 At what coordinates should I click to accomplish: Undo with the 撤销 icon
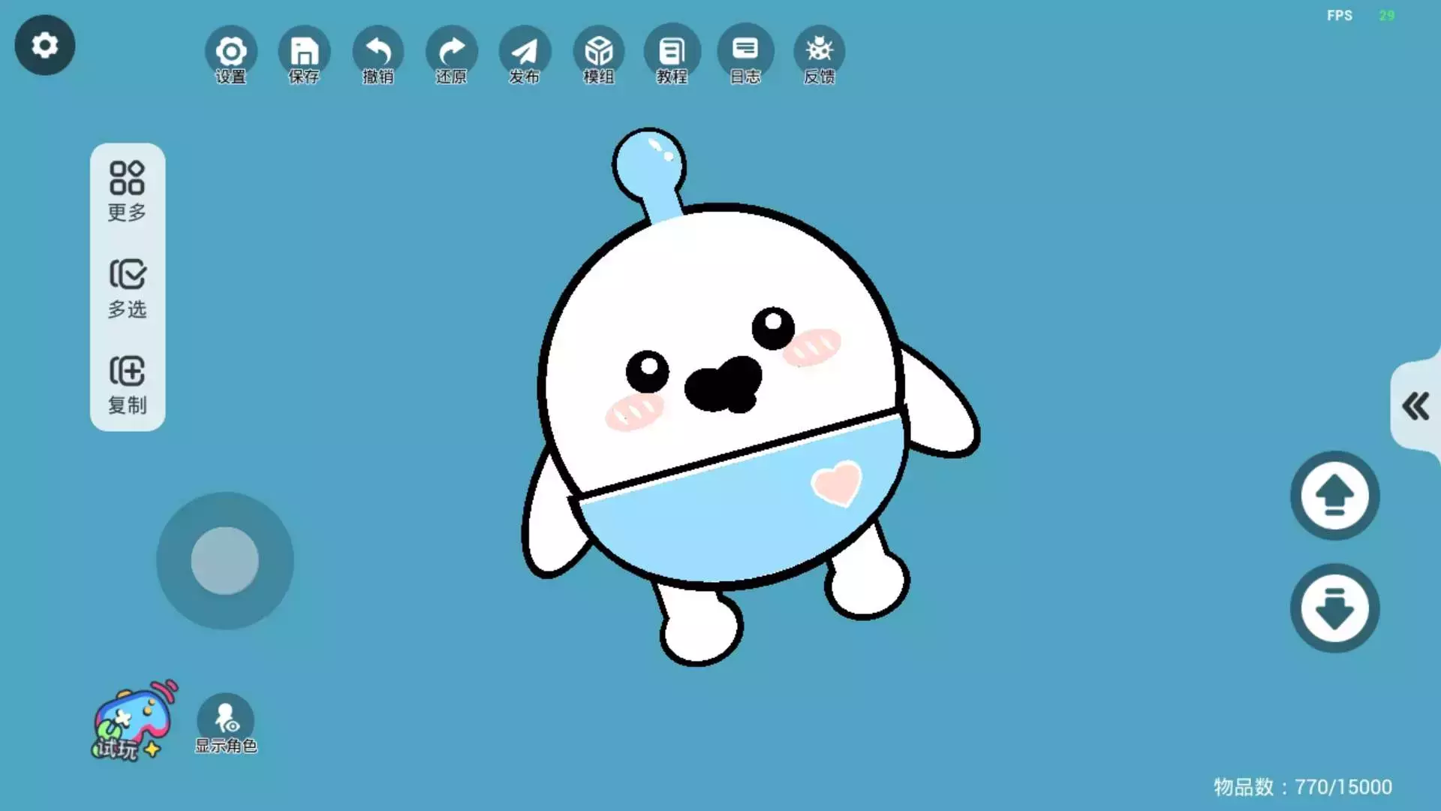point(378,53)
